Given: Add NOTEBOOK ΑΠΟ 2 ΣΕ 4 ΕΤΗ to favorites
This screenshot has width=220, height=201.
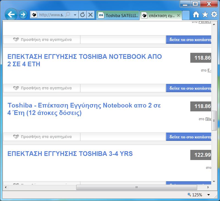Looking at the screenshot, I should coord(42,88).
